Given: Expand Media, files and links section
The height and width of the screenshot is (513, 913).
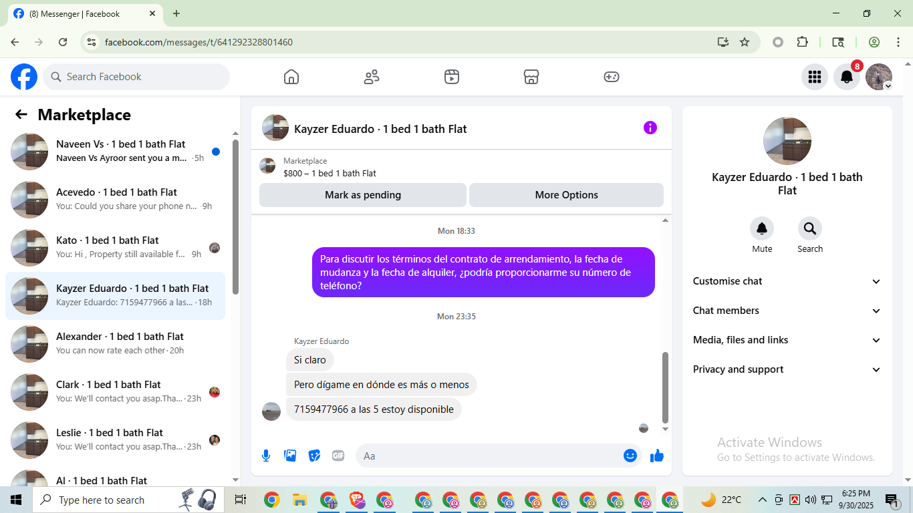Looking at the screenshot, I should coord(787,340).
